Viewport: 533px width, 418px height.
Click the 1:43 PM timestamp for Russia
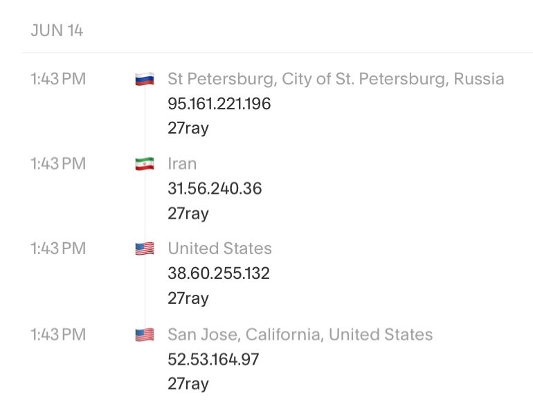point(58,79)
